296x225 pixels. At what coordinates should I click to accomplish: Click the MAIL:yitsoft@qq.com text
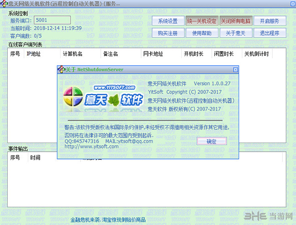pos(129,141)
